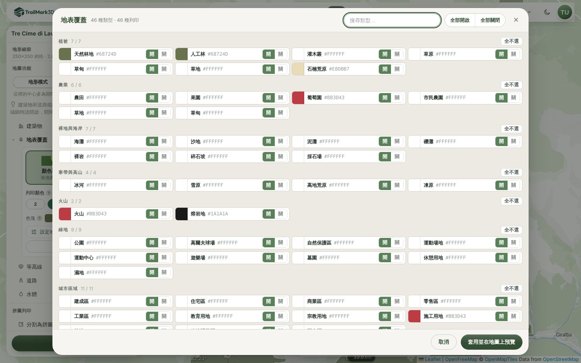
Task: Click the TrailMark3D logo icon
Action: click(19, 12)
